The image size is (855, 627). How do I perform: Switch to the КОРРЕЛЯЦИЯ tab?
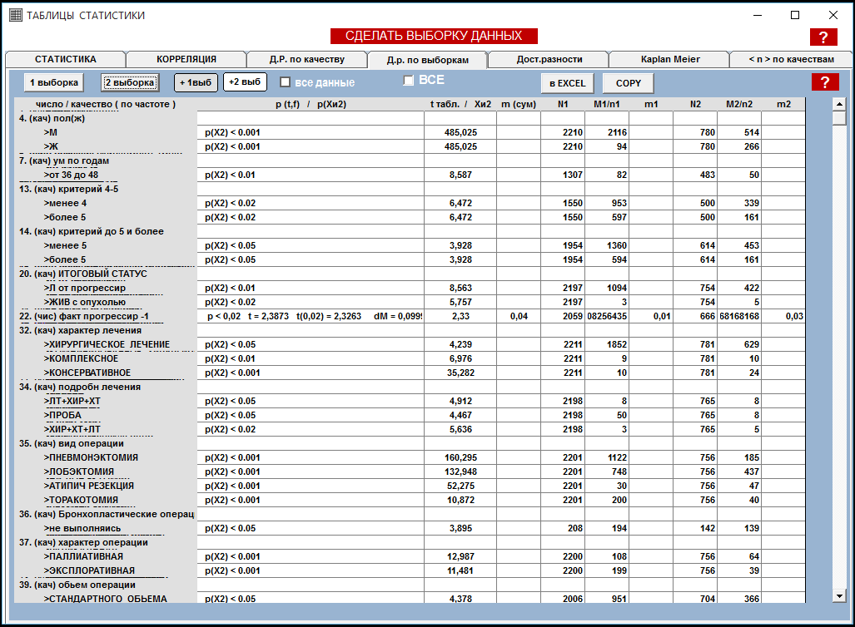(186, 59)
